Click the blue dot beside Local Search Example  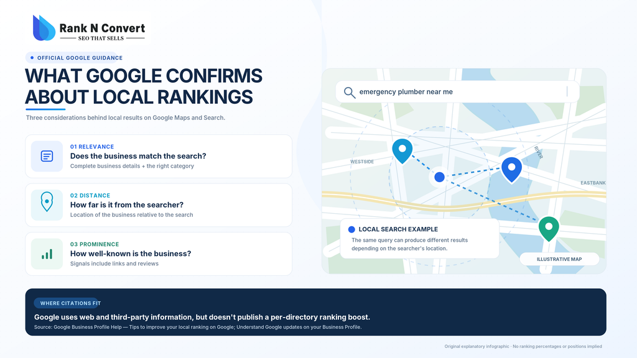[352, 229]
